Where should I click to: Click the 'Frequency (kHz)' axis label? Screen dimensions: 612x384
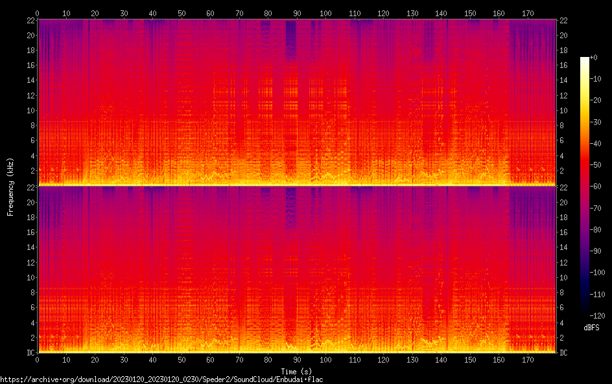[x=10, y=186]
